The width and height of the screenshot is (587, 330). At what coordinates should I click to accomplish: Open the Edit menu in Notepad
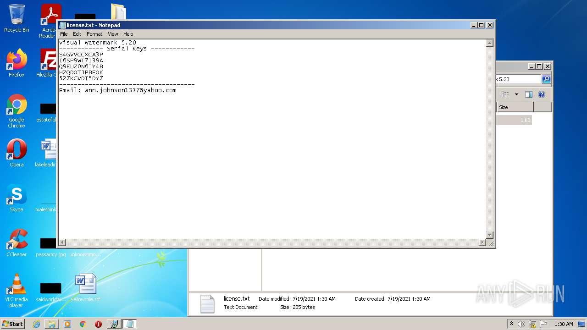tap(77, 34)
